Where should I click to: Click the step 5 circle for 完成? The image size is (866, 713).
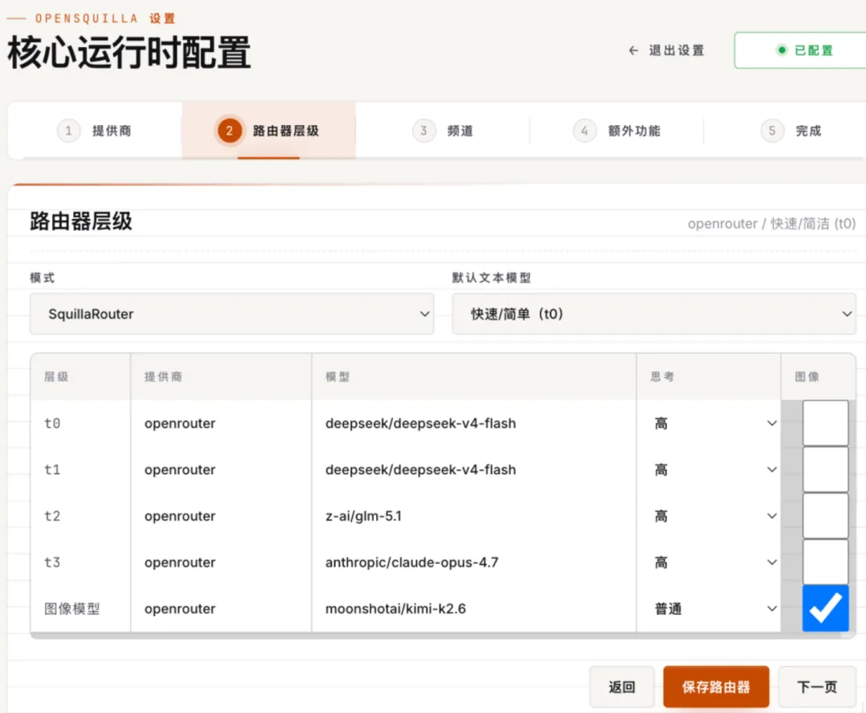tap(772, 131)
